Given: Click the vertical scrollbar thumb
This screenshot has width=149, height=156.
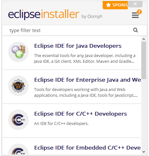Looking at the screenshot, I should click(x=144, y=60).
